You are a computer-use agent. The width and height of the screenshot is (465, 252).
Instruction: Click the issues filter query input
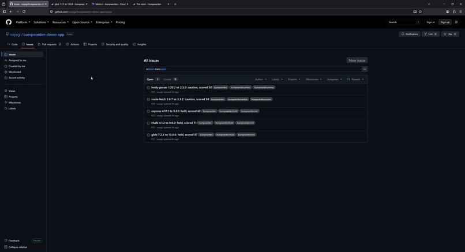pyautogui.click(x=253, y=69)
